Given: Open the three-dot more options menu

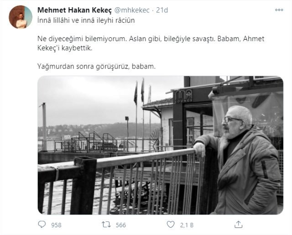Looking at the screenshot, I should tap(279, 10).
